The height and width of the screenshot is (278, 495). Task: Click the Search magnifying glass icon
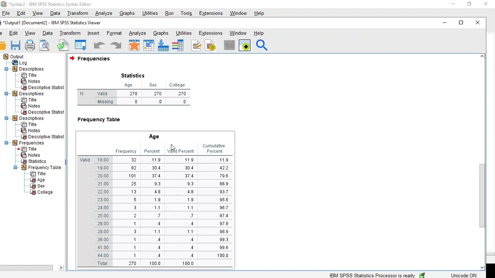click(x=262, y=46)
